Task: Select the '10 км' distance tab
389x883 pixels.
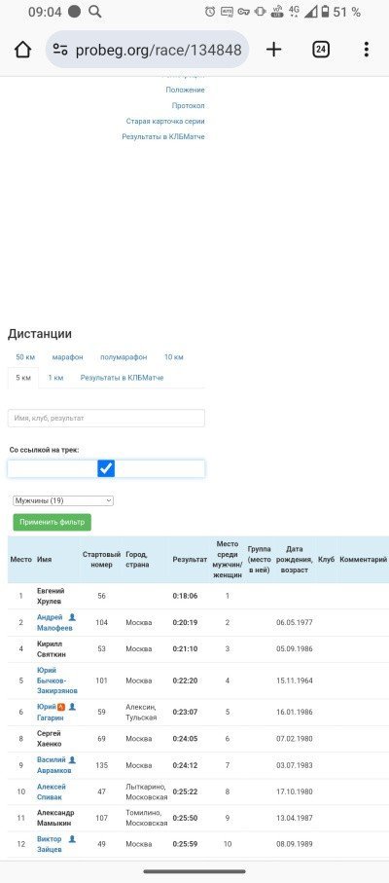Action: click(174, 357)
